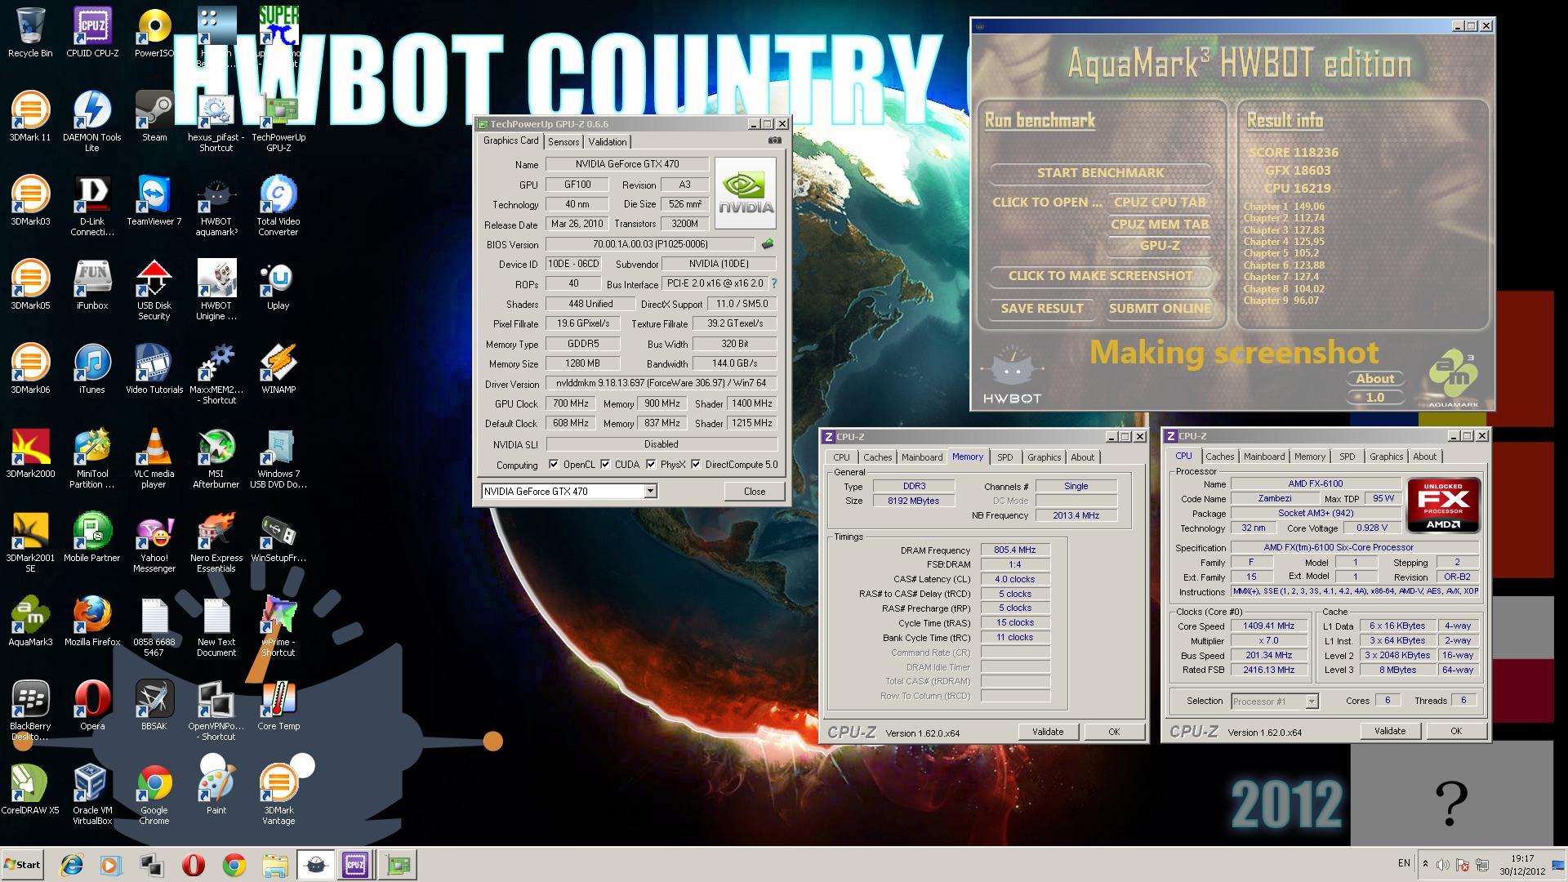Open Paint desktop shortcut

[216, 790]
